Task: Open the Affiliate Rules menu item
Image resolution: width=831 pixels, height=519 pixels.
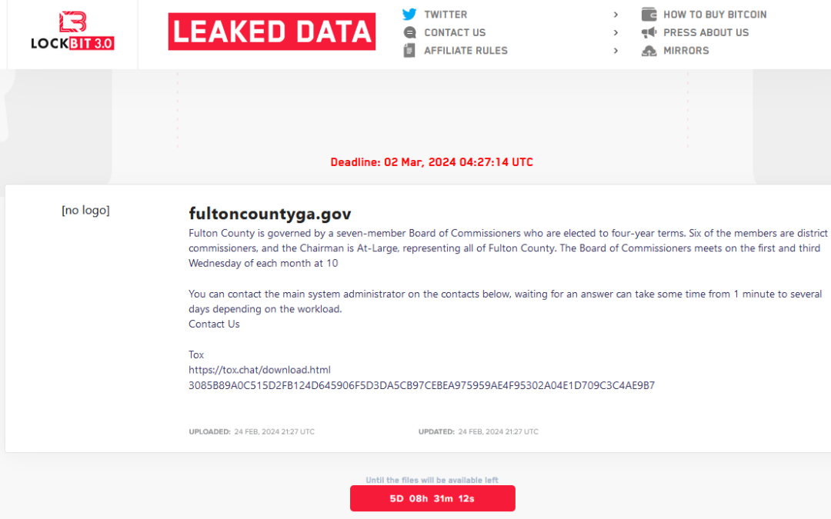Action: (466, 51)
